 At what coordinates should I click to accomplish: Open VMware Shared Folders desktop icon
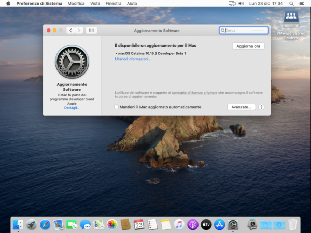(291, 25)
